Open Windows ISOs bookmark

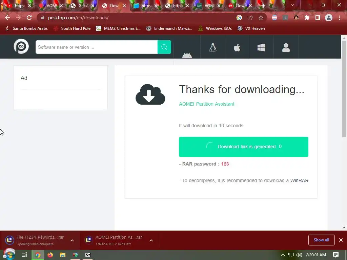(x=215, y=28)
